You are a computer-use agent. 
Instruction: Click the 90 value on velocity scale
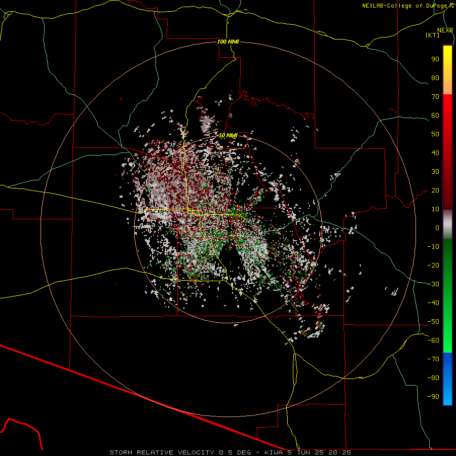click(435, 59)
